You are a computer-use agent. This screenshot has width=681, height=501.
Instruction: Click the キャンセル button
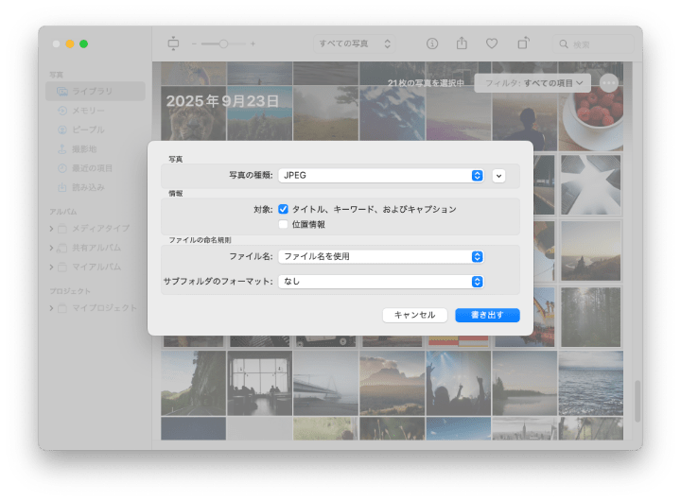click(414, 315)
